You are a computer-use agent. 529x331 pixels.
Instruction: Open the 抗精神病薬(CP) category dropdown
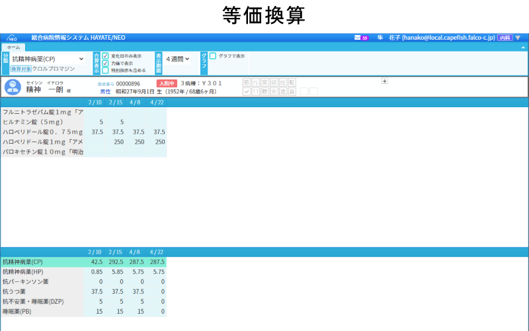tap(48, 59)
